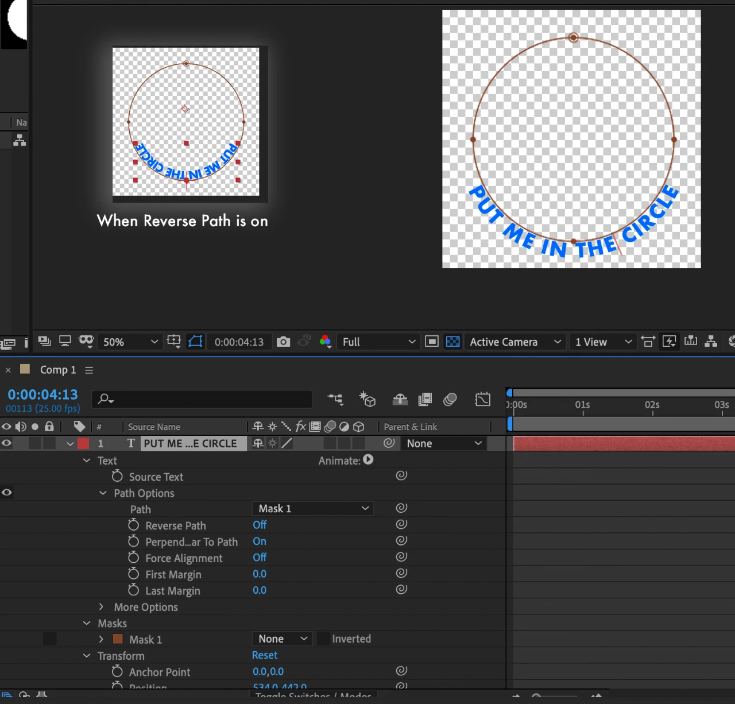Viewport: 735px width, 704px height.
Task: Expand the Mask 1 properties
Action: tap(102, 639)
